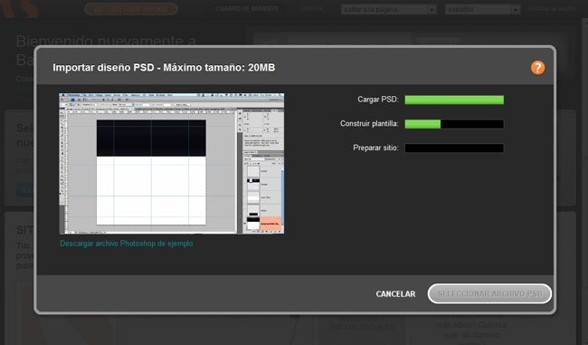Click the orange highlighted layer in preview

[x=270, y=224]
